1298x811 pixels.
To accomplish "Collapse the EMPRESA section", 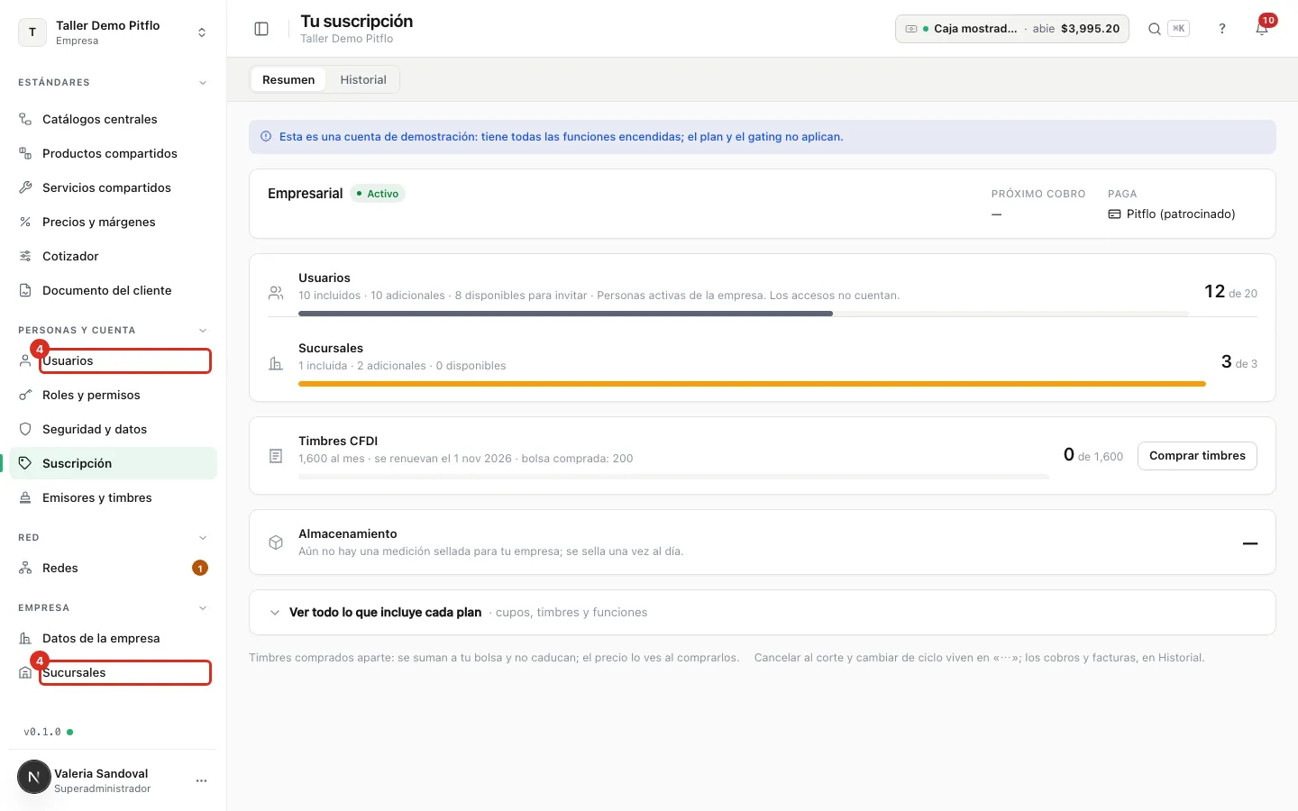I will tap(203, 608).
